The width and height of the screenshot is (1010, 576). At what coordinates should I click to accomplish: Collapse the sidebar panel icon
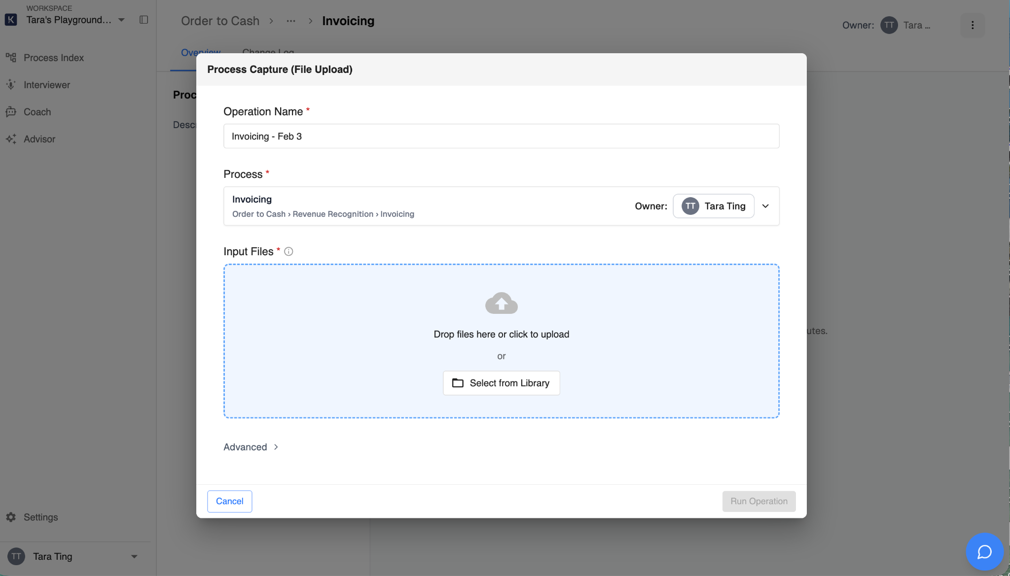(x=144, y=20)
